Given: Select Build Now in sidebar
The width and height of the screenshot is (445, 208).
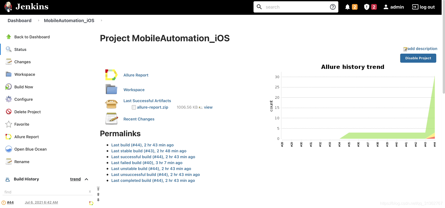Looking at the screenshot, I should pos(24,87).
